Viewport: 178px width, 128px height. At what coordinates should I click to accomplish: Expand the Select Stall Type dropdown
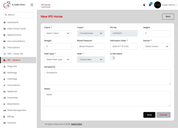(x=58, y=59)
